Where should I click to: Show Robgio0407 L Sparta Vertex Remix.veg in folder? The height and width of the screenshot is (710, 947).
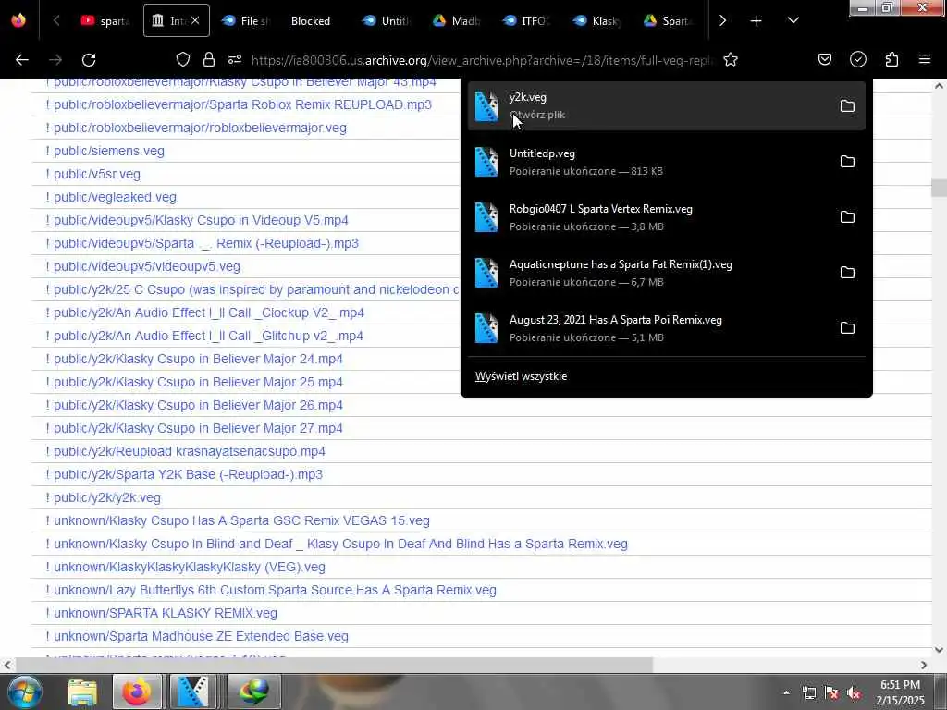pos(847,217)
